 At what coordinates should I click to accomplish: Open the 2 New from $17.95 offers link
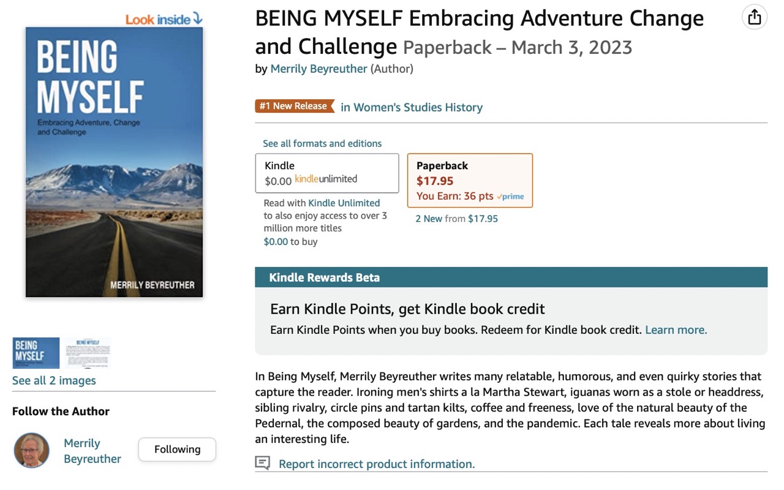457,219
